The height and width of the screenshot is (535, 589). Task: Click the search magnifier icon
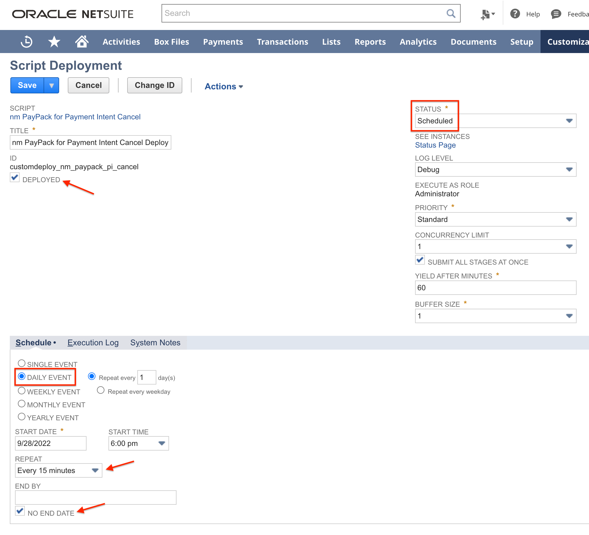pos(451,14)
